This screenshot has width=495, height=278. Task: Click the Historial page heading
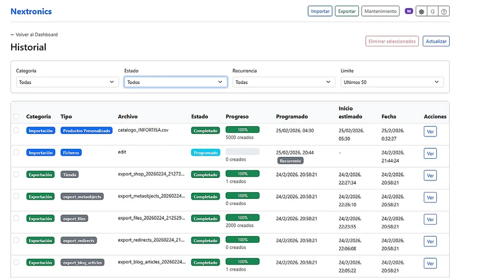(28, 48)
